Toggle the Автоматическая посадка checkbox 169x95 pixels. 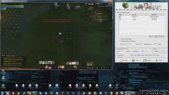click(x=118, y=12)
